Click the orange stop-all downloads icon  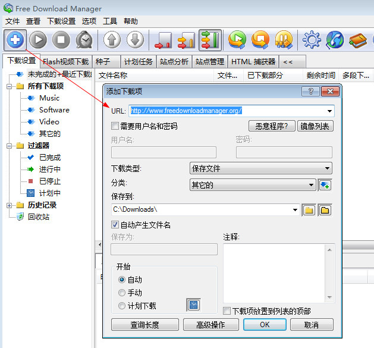point(260,40)
